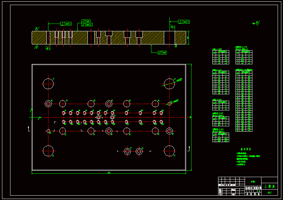Pick the section cutting-plane marker right of the plate outline
Screen dimensions: 283x200
point(188,148)
